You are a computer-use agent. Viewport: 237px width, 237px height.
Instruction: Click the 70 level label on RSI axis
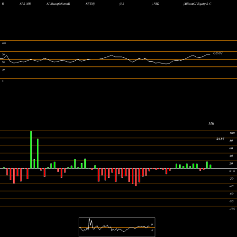[3, 55]
